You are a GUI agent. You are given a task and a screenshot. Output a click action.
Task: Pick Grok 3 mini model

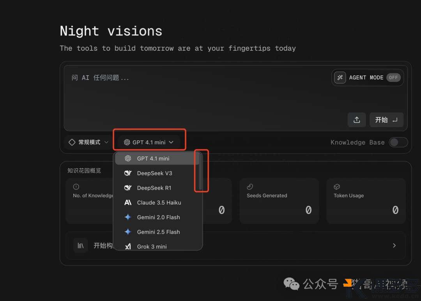[x=157, y=246]
